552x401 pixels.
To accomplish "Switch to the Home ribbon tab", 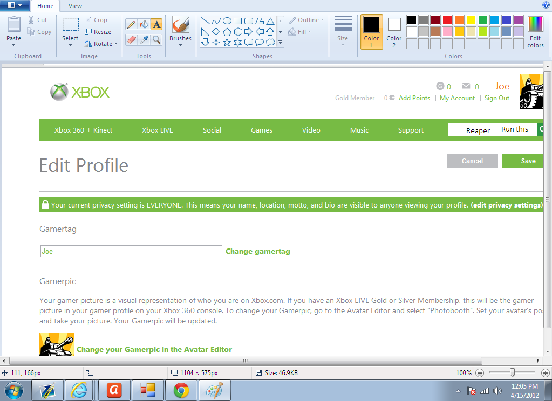I will (45, 6).
